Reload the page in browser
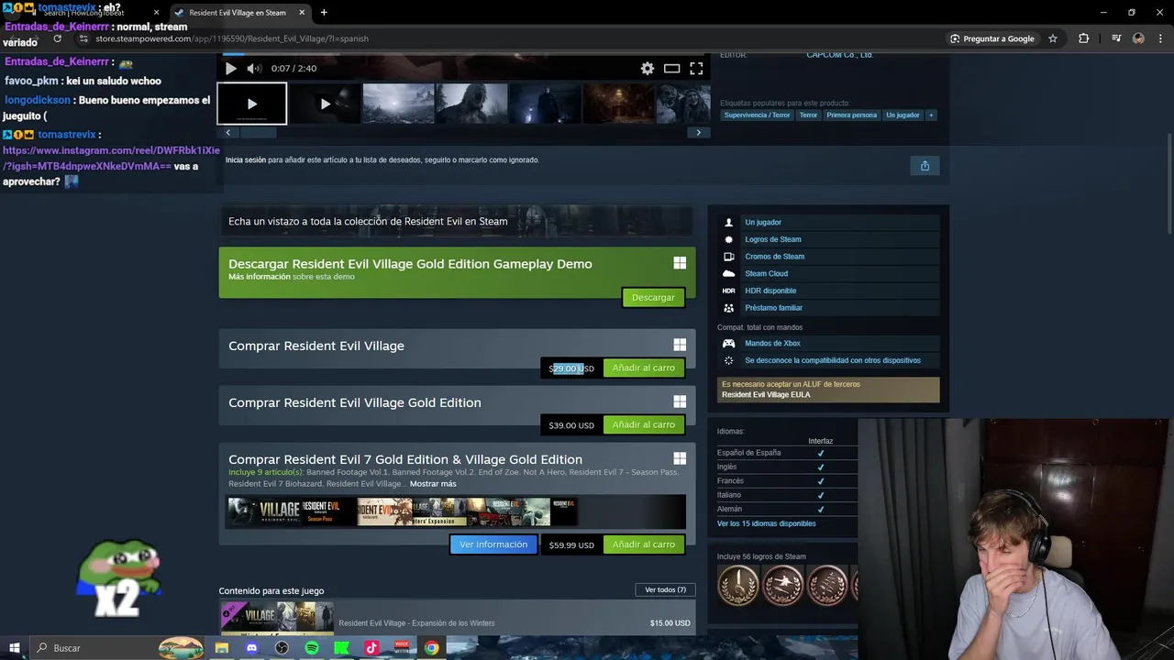The height and width of the screenshot is (660, 1174). (57, 38)
